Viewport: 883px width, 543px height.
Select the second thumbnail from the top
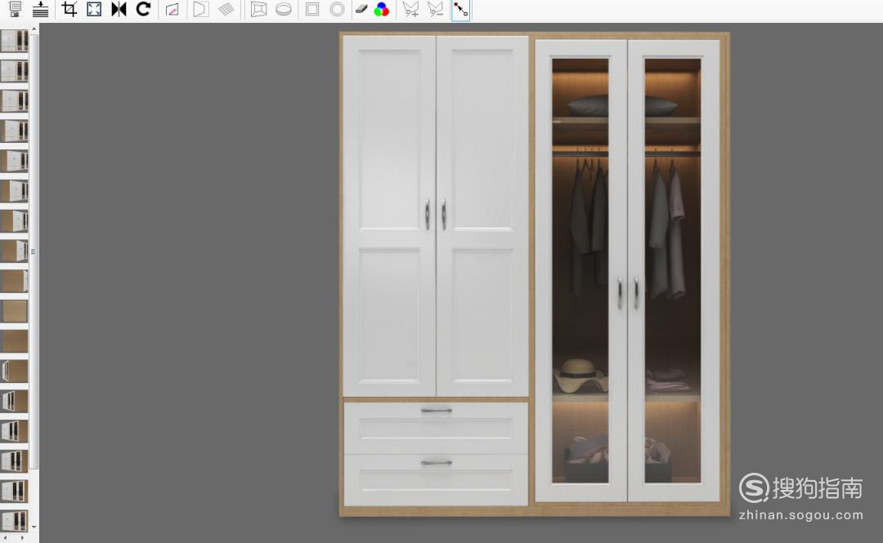14,71
